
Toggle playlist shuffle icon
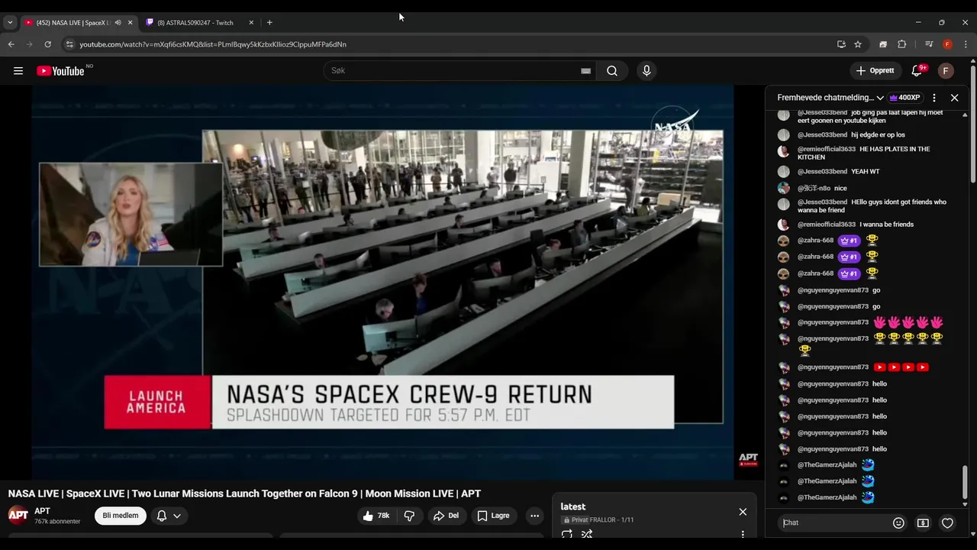point(587,535)
